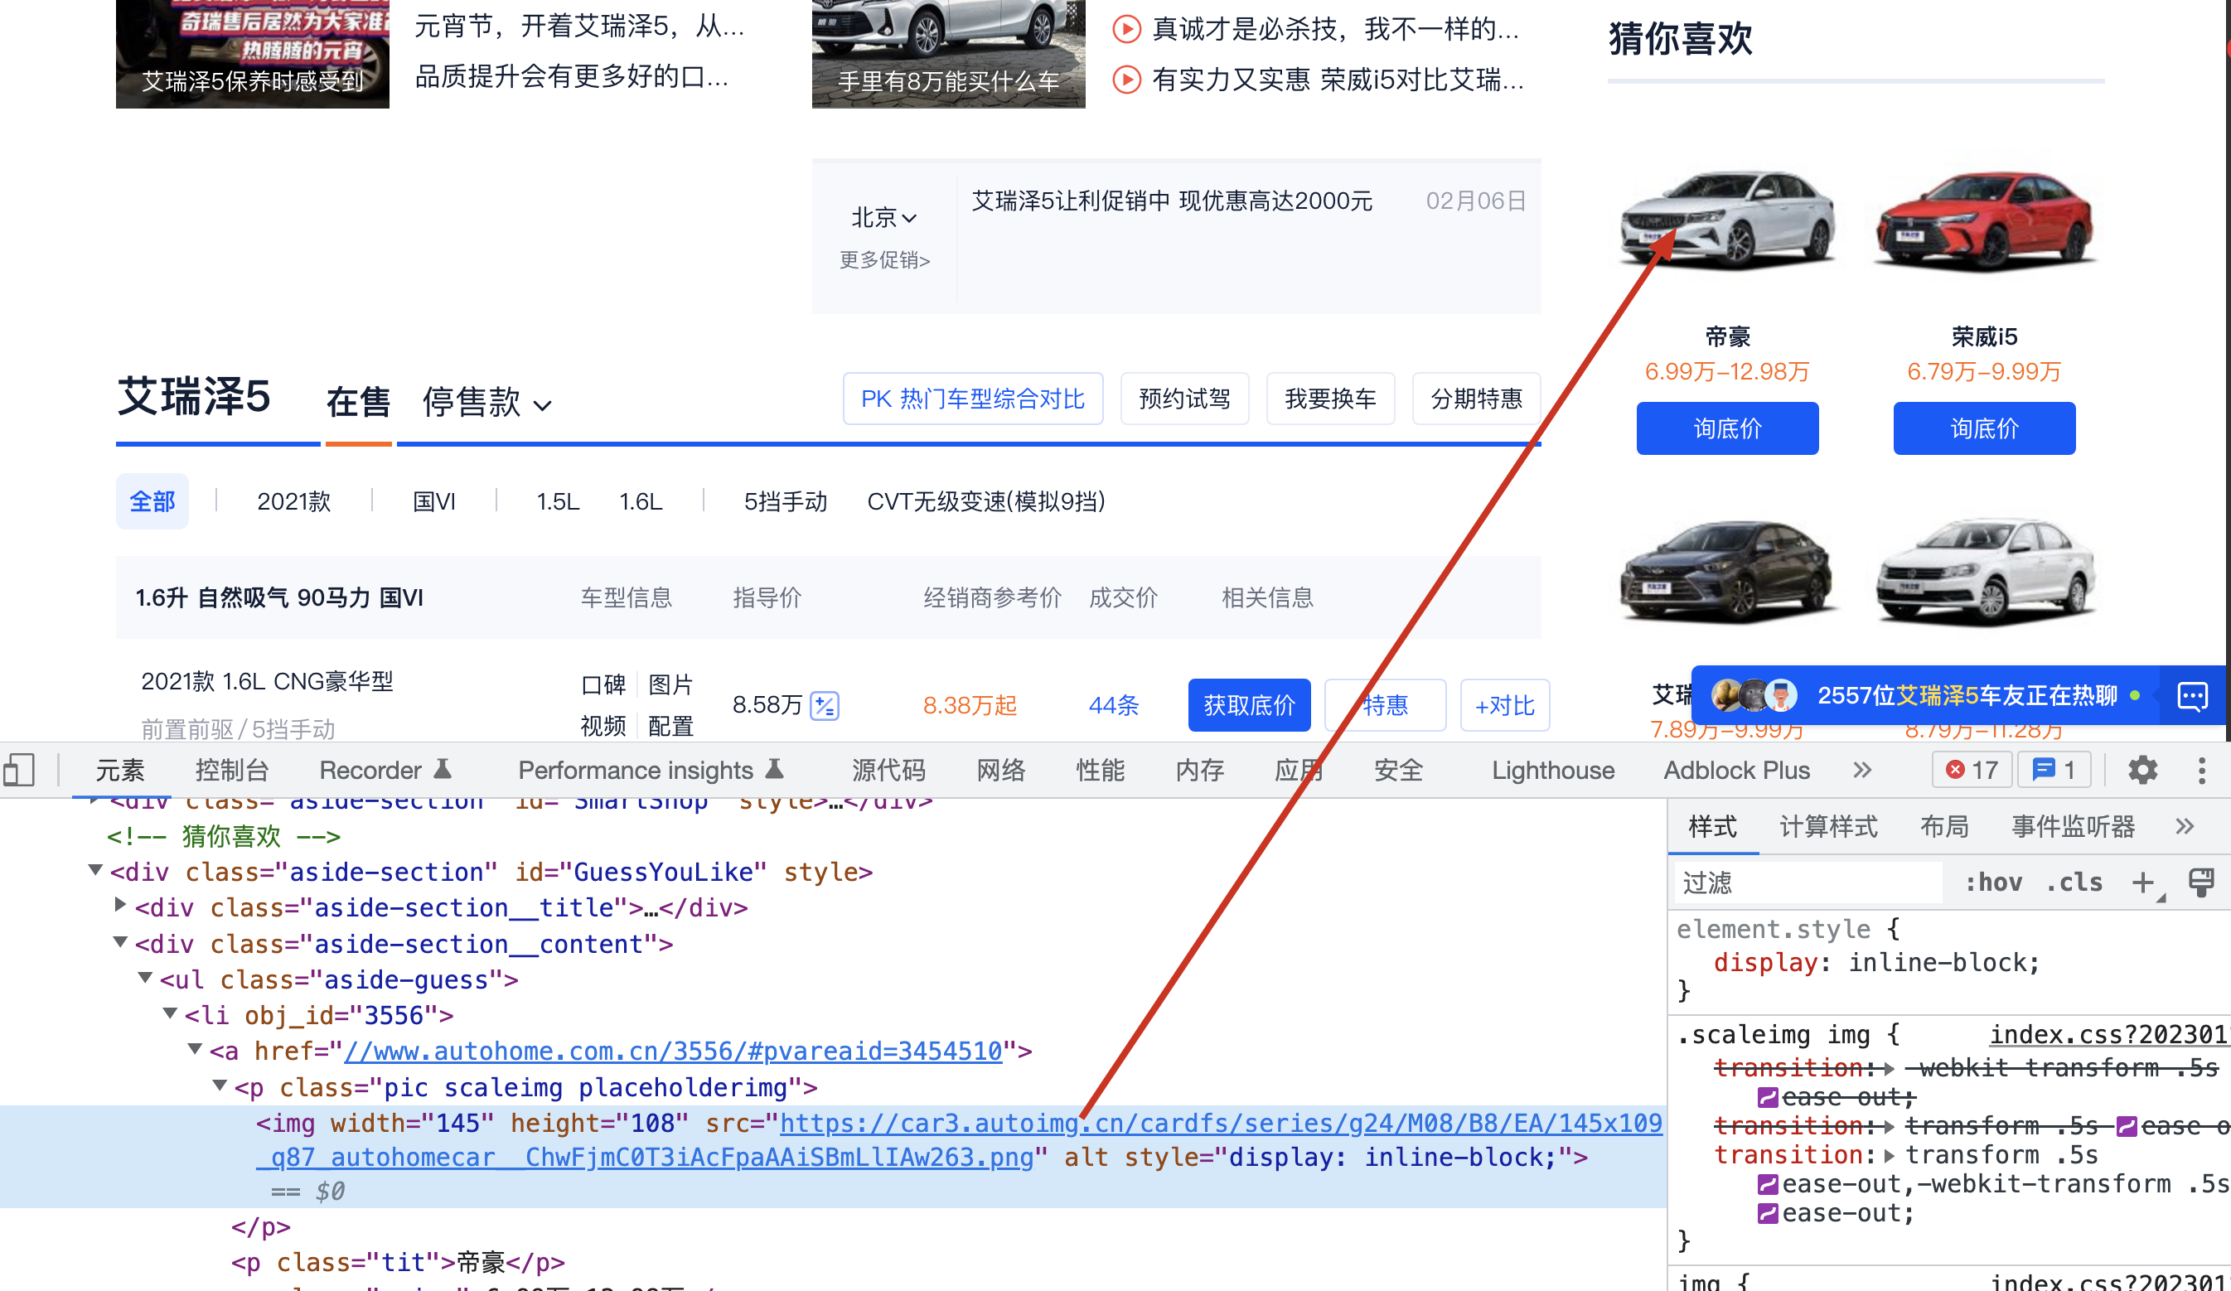Open Adblock Plus tab
The height and width of the screenshot is (1291, 2231).
[x=1736, y=770]
